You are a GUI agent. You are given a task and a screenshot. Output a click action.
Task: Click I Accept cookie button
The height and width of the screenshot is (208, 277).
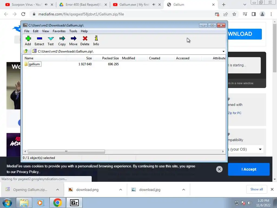[249, 169]
